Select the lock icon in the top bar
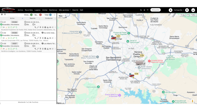The width and height of the screenshot is (197, 111). tap(144, 10)
